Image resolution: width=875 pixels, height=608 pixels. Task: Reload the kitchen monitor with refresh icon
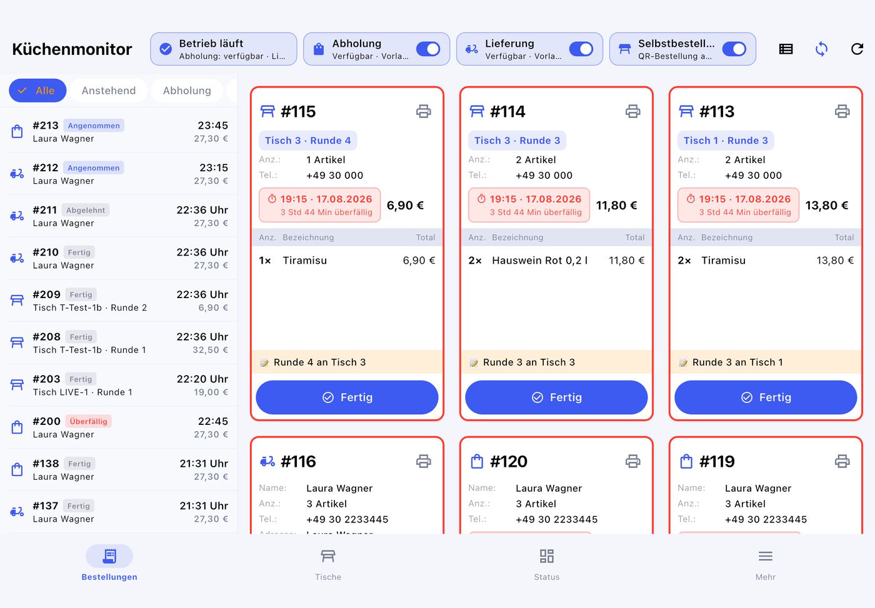(x=857, y=49)
